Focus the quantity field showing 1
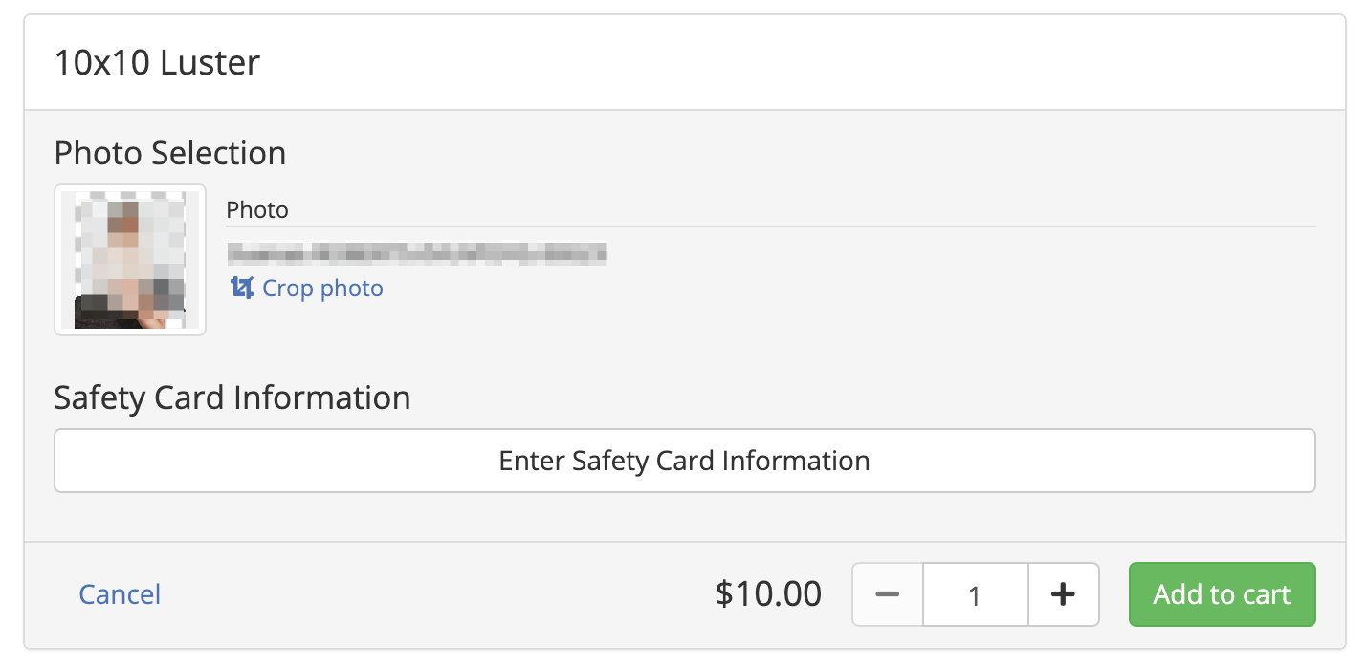 [976, 594]
